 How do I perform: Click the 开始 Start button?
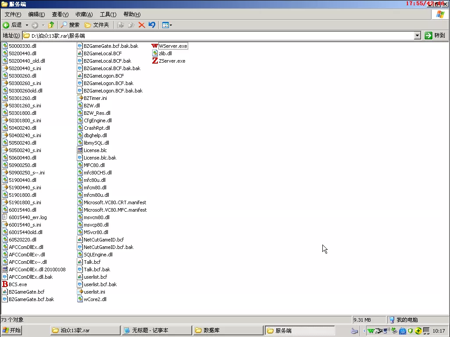[x=11, y=330]
